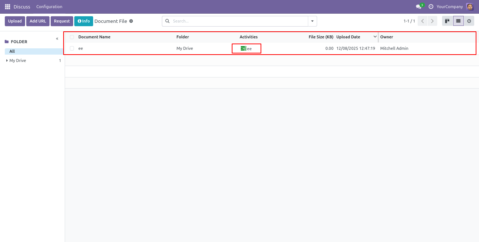Image resolution: width=479 pixels, height=242 pixels.
Task: Expand the My Drive folder tree
Action: tap(7, 60)
